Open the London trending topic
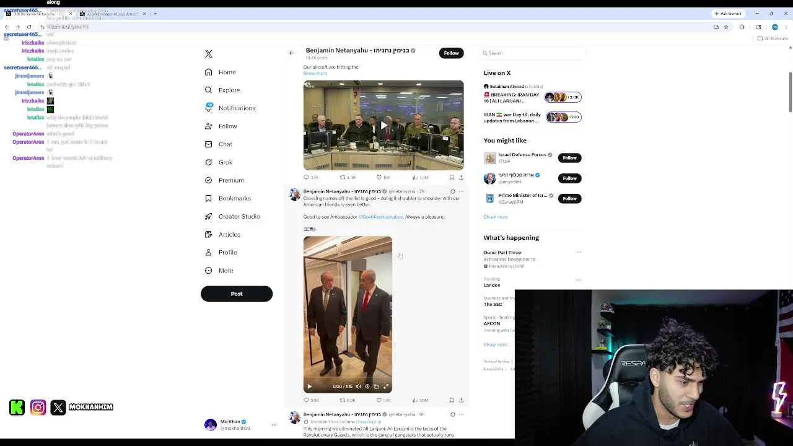 (492, 285)
